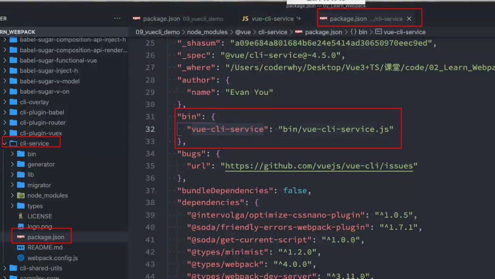
Task: Click the webpack cube icon beside webpack.config.js
Action: pyautogui.click(x=21, y=258)
